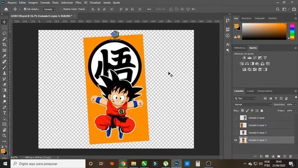Select the Move tool in the toolbox

[x=4, y=22]
